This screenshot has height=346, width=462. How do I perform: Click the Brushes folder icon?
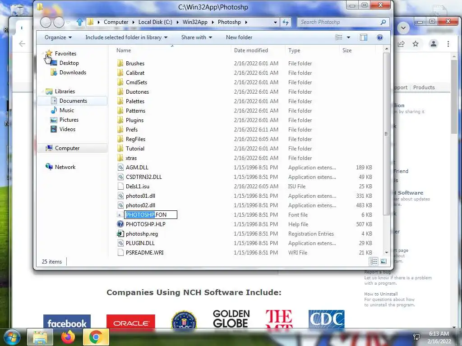[120, 63]
